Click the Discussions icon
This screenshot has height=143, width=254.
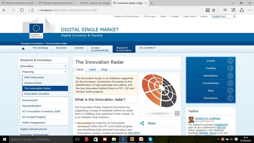click(x=230, y=98)
